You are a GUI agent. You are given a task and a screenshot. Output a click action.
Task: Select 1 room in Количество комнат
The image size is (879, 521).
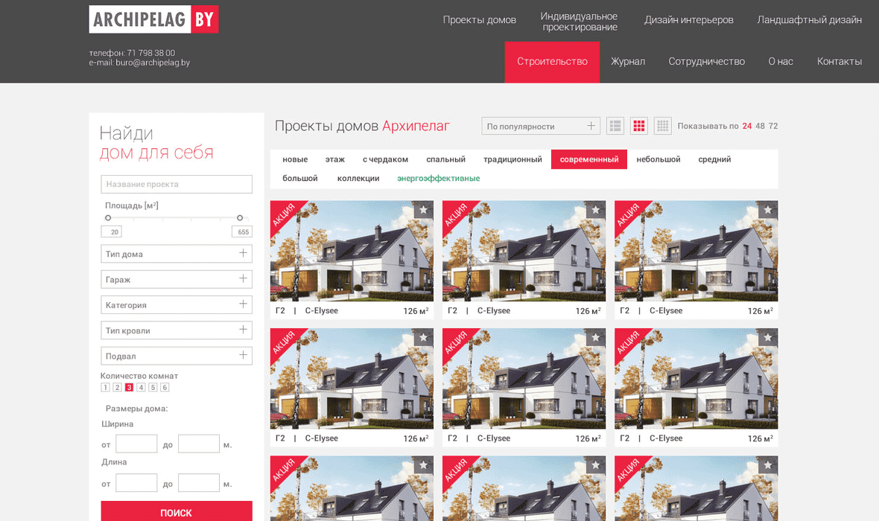click(105, 387)
